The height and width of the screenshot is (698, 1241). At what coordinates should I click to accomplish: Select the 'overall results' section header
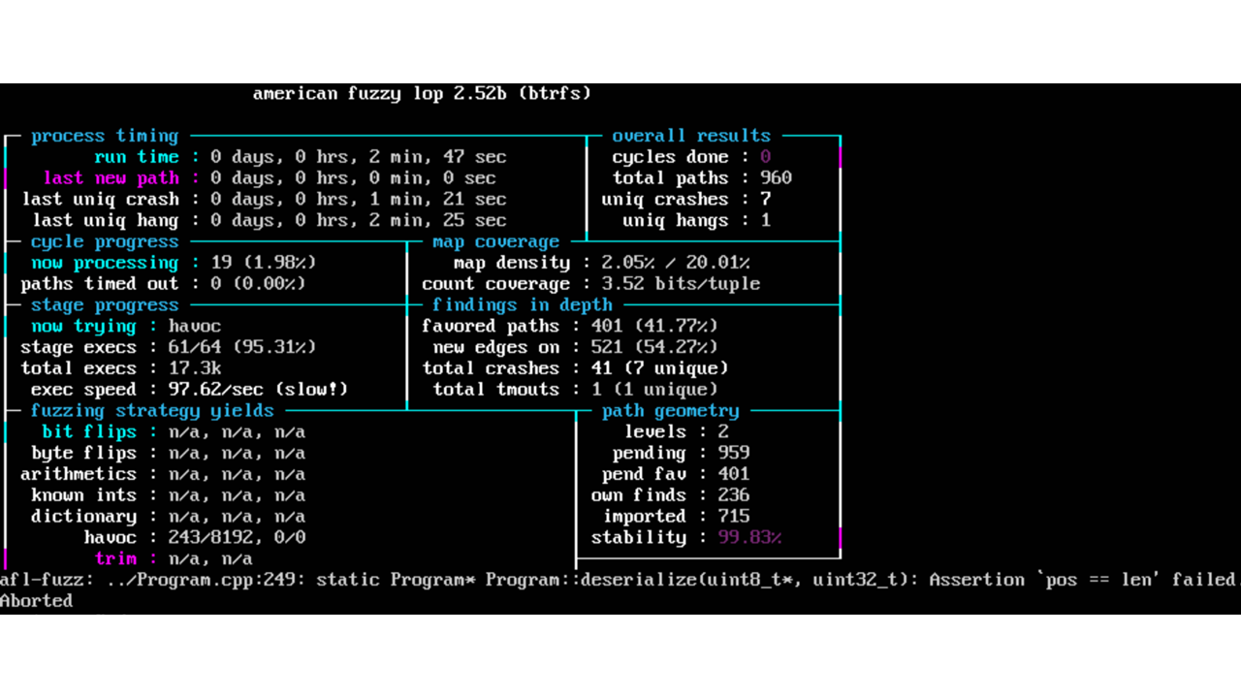click(x=691, y=137)
